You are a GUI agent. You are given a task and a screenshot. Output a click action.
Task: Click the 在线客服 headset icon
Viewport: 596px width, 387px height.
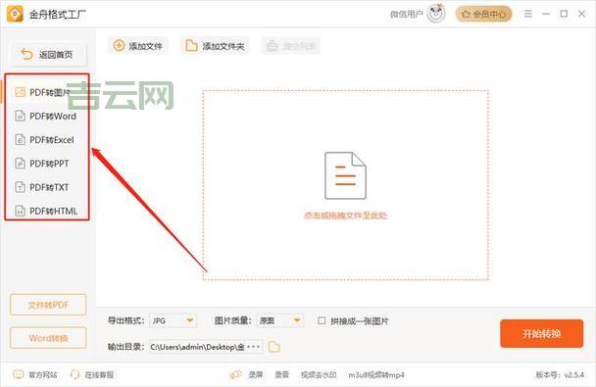74,375
